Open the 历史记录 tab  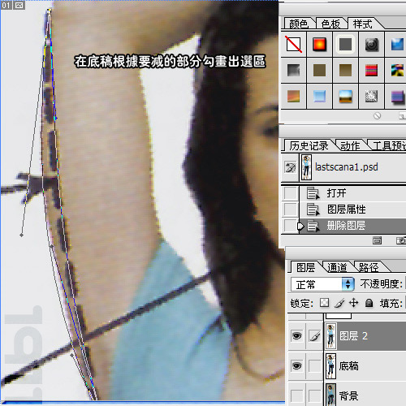tap(309, 146)
